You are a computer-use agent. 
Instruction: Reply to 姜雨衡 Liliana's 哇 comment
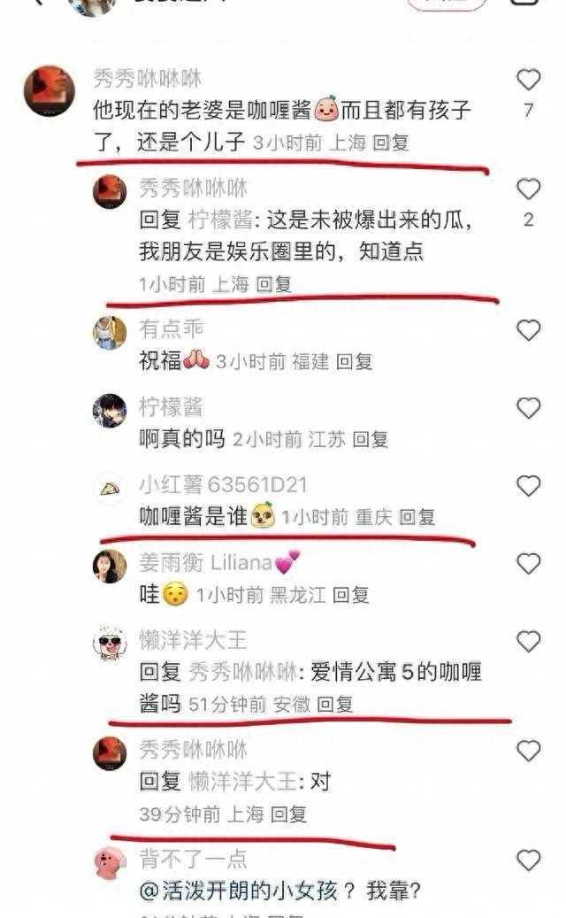click(351, 596)
